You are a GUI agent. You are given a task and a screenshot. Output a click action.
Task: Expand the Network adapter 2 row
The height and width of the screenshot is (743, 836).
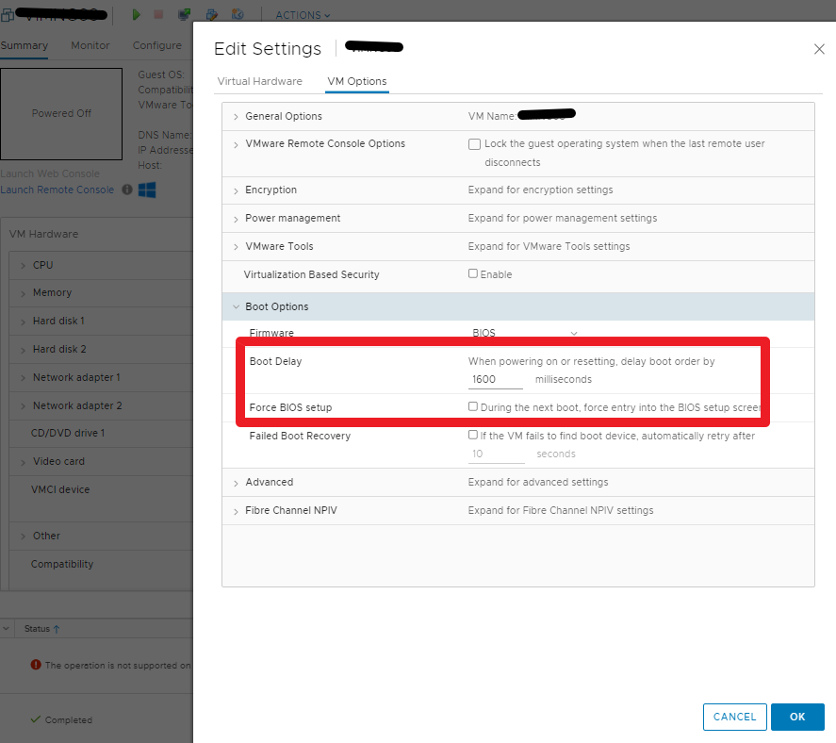(23, 406)
